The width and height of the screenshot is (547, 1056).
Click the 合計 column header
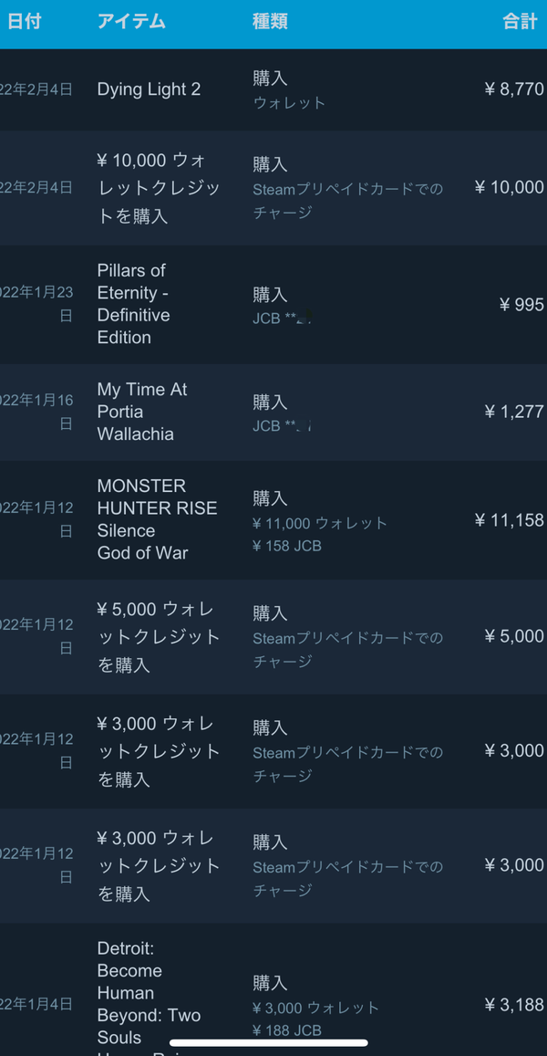tap(520, 22)
